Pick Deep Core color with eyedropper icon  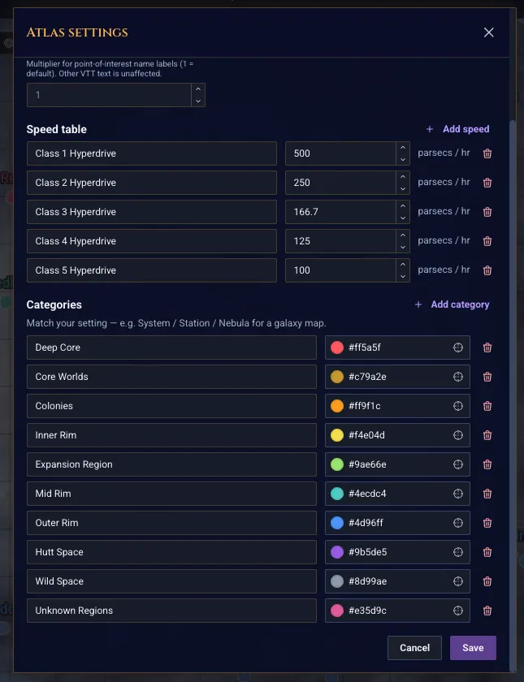(458, 347)
